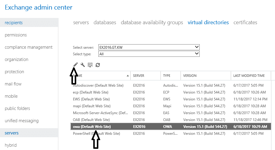
Task: Select the EWS (Default Web Site) row
Action: (x=171, y=99)
